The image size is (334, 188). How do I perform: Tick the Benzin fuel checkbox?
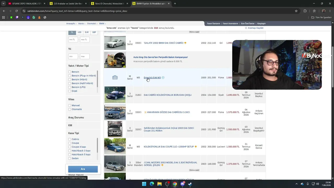[70, 72]
